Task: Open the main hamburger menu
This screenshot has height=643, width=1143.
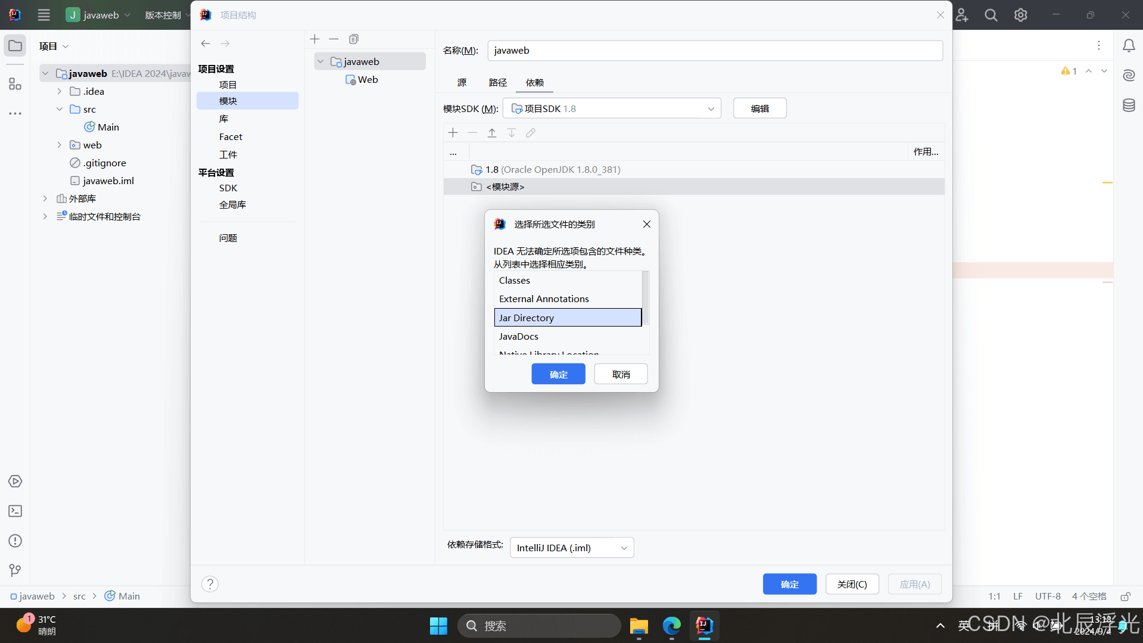Action: pyautogui.click(x=43, y=15)
